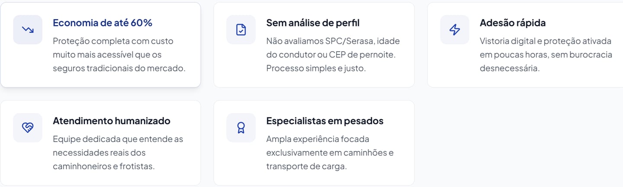The width and height of the screenshot is (623, 187).
Task: Click the heart handshake icon
Action: 28,128
